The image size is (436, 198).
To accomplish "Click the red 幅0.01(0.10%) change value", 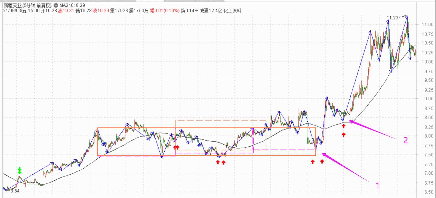I will click(x=165, y=11).
